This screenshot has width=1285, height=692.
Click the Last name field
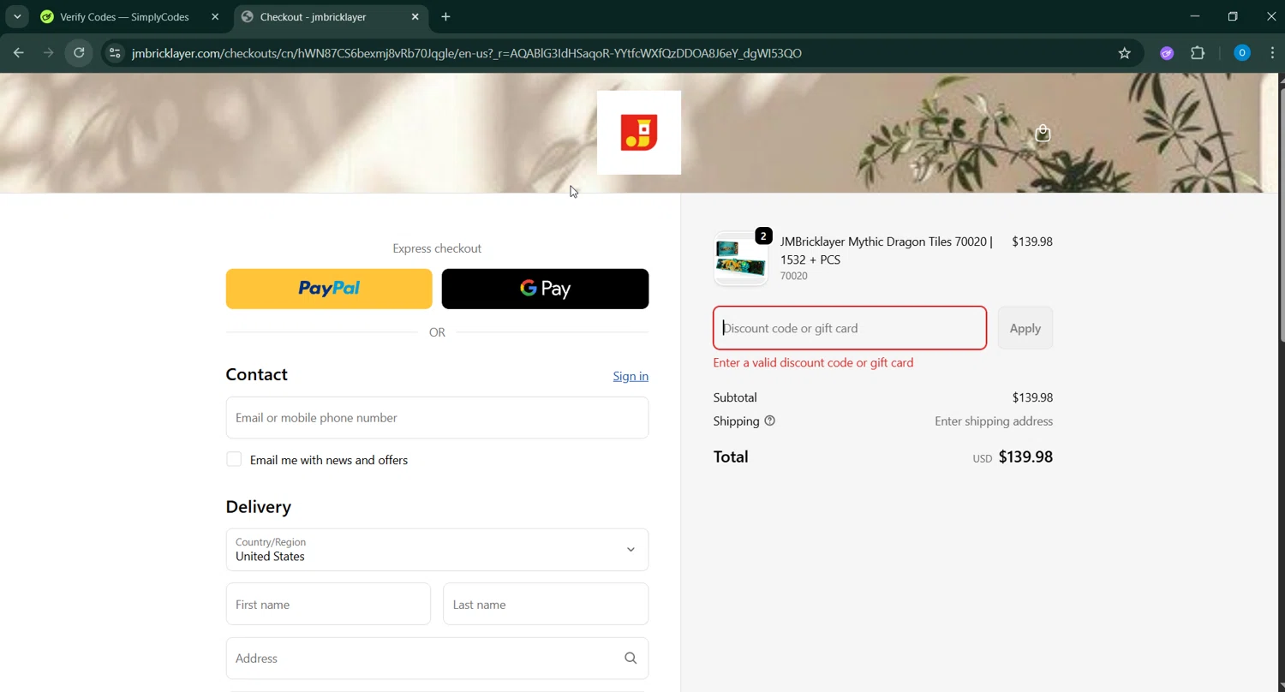[x=546, y=604]
